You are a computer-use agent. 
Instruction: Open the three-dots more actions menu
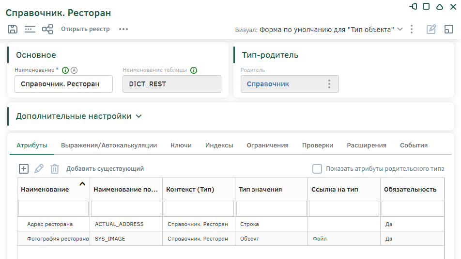coord(123,29)
